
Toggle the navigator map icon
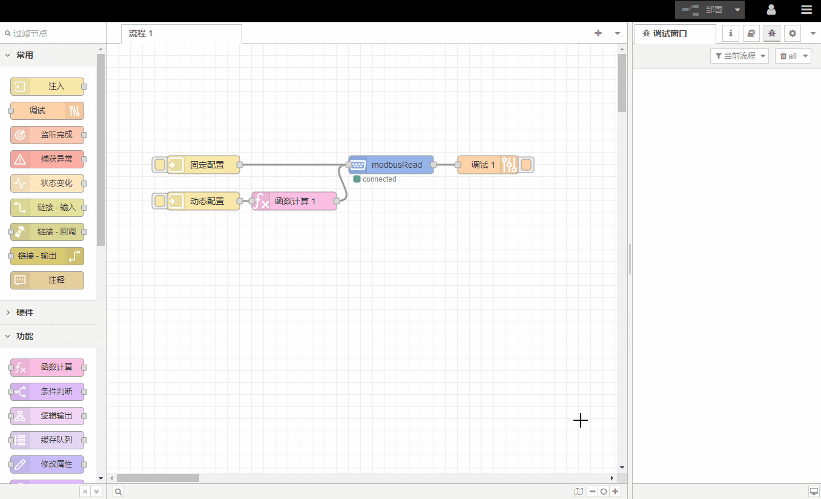click(x=579, y=492)
